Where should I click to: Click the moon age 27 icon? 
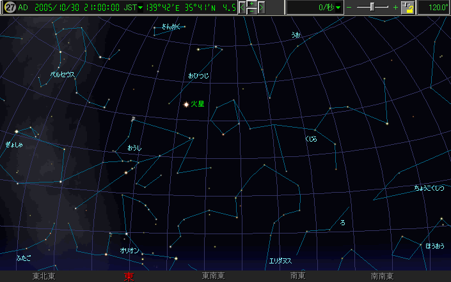click(9, 8)
